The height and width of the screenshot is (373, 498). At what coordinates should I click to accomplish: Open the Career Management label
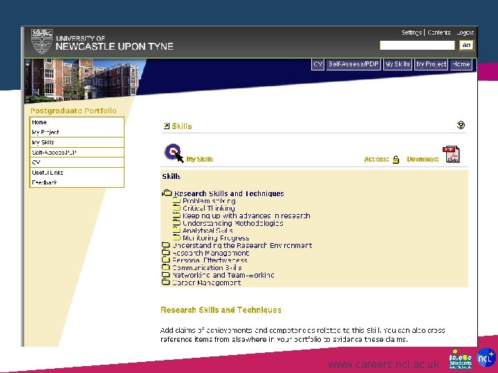tap(207, 283)
